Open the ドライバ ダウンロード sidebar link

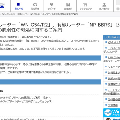point(111,50)
